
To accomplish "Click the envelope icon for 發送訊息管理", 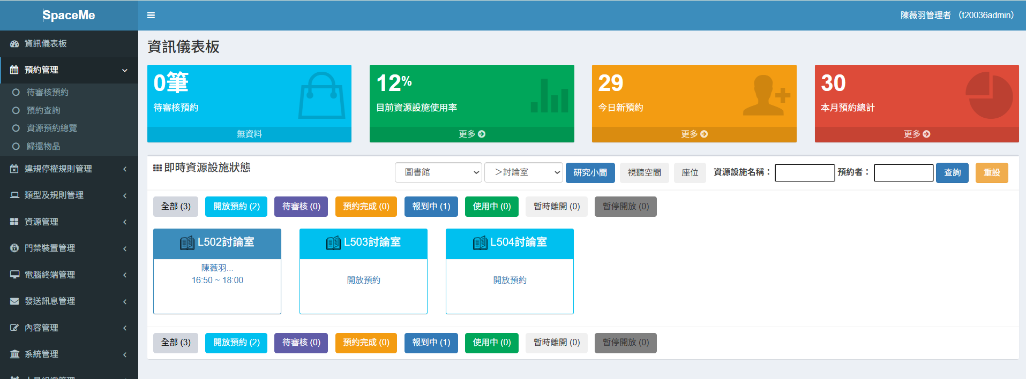I will click(x=14, y=301).
